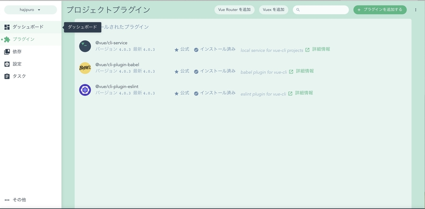Click the official star icon for cli-plugin-babel
The image size is (425, 209).
pyautogui.click(x=176, y=71)
